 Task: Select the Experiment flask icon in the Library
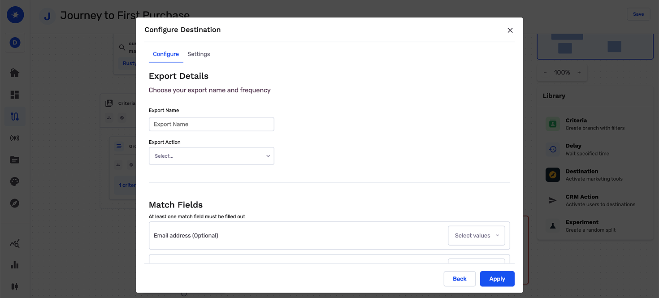pyautogui.click(x=553, y=226)
